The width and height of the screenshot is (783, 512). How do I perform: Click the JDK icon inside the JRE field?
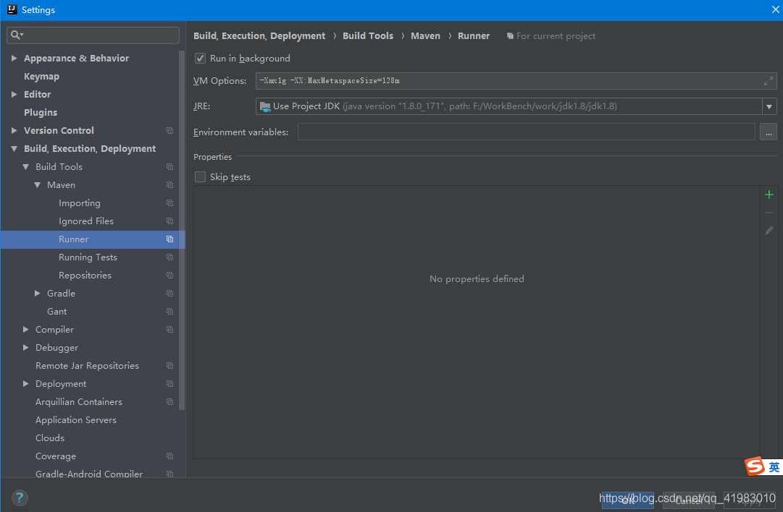(x=265, y=106)
